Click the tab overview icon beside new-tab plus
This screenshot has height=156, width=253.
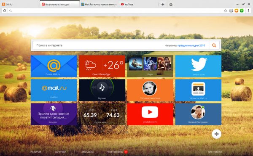point(171,4)
